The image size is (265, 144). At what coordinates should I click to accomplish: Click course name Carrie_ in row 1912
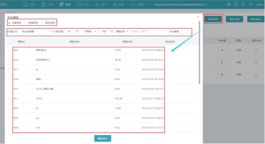[x=44, y=89]
